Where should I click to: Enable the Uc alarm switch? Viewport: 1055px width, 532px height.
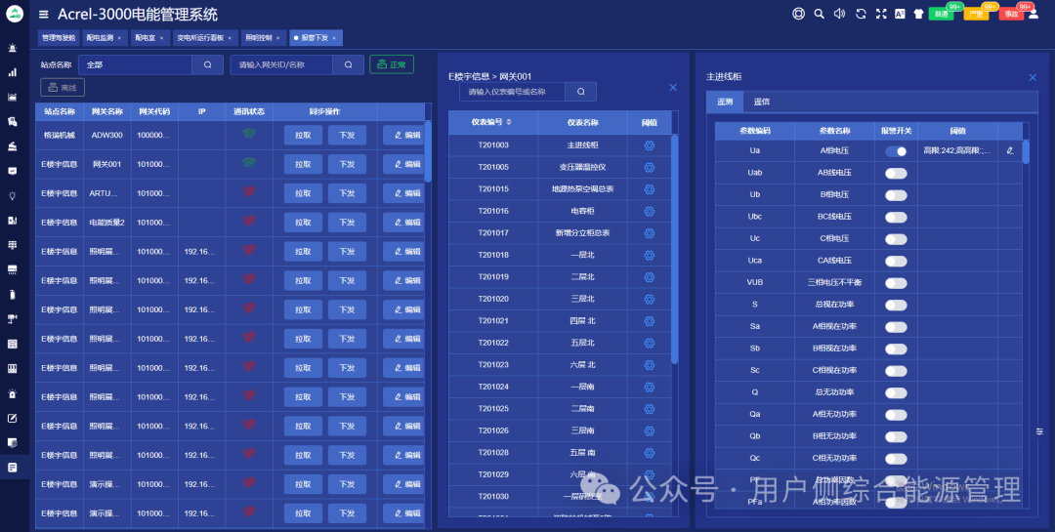(896, 239)
